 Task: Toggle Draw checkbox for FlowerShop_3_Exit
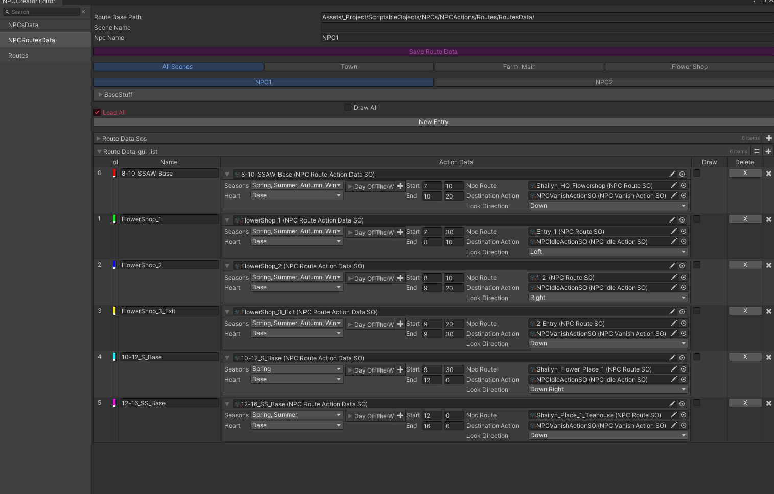[x=697, y=311]
